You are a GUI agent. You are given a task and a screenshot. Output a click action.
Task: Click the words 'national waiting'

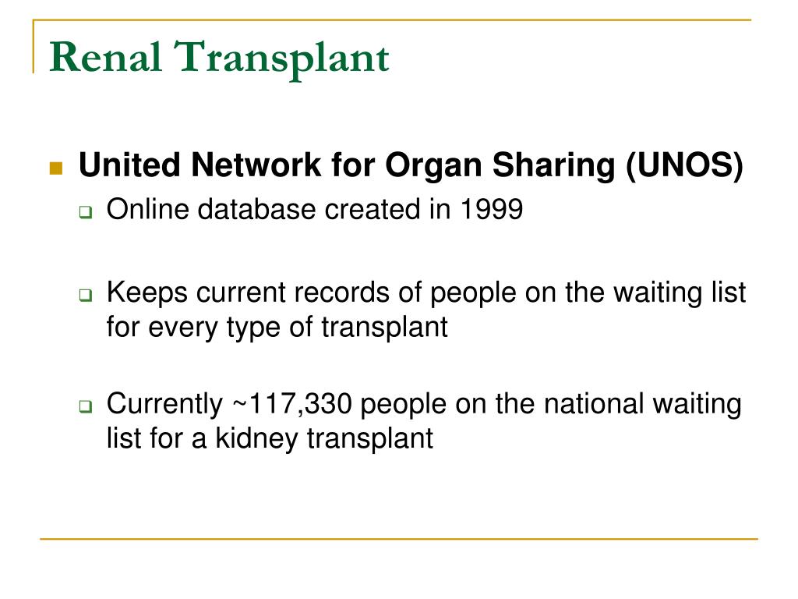pos(642,405)
